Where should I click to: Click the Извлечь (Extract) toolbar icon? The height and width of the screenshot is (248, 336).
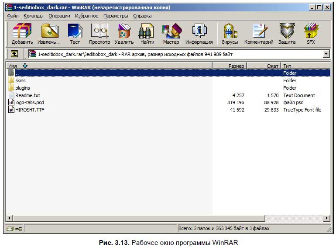tap(50, 34)
